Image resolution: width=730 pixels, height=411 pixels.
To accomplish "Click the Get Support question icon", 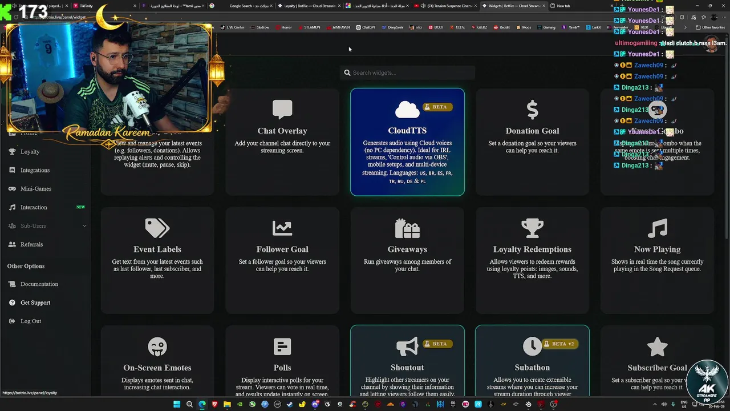I will tap(12, 303).
